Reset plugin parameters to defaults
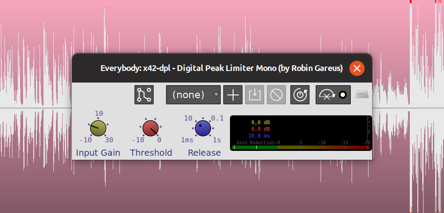Screen dimensions: 444x213 300,95
